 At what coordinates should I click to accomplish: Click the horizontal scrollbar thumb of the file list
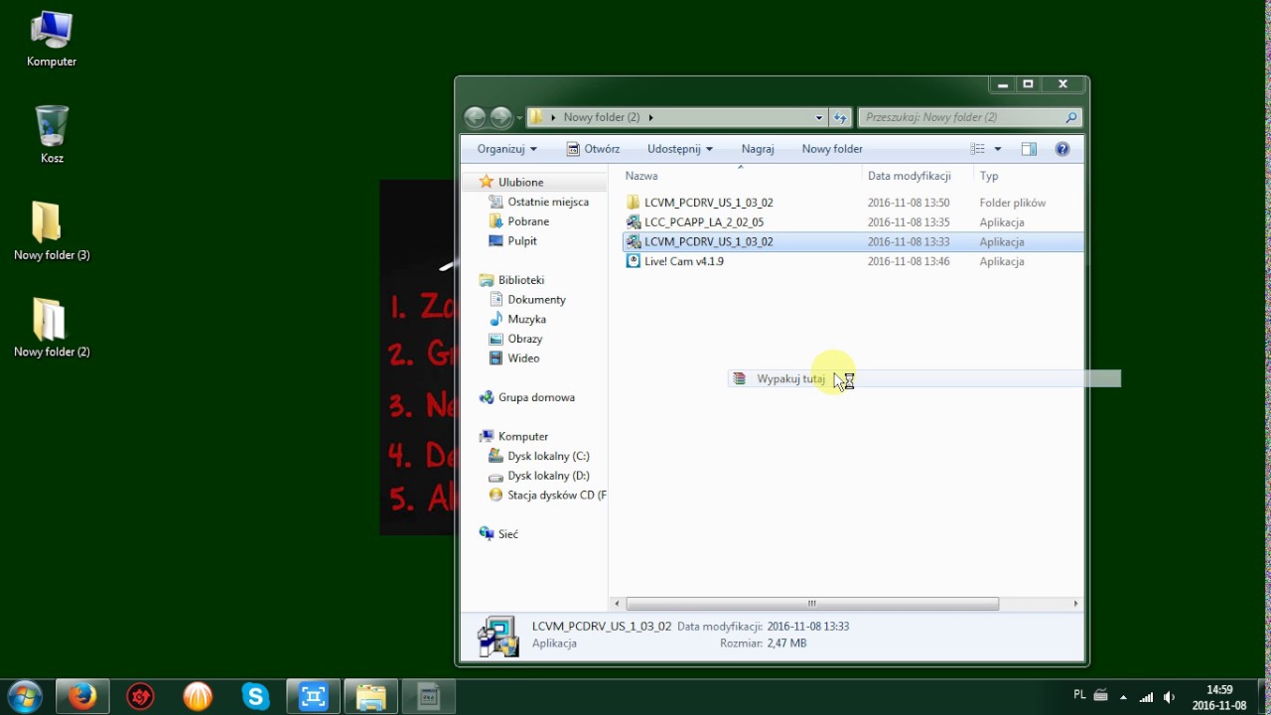point(812,604)
